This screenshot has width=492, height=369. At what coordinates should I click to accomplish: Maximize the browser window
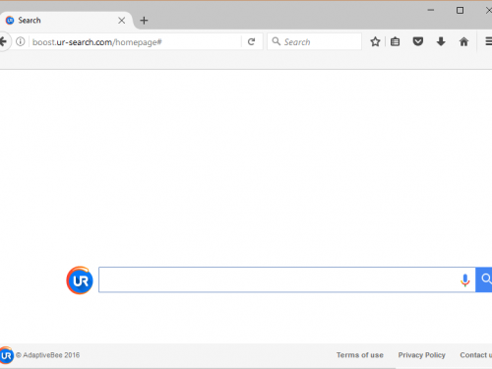click(460, 11)
